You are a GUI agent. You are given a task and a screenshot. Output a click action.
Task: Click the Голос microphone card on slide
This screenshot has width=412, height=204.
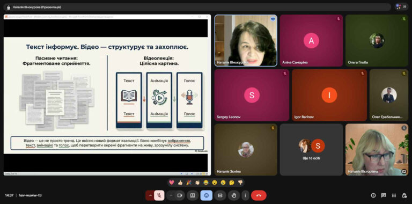tap(189, 100)
